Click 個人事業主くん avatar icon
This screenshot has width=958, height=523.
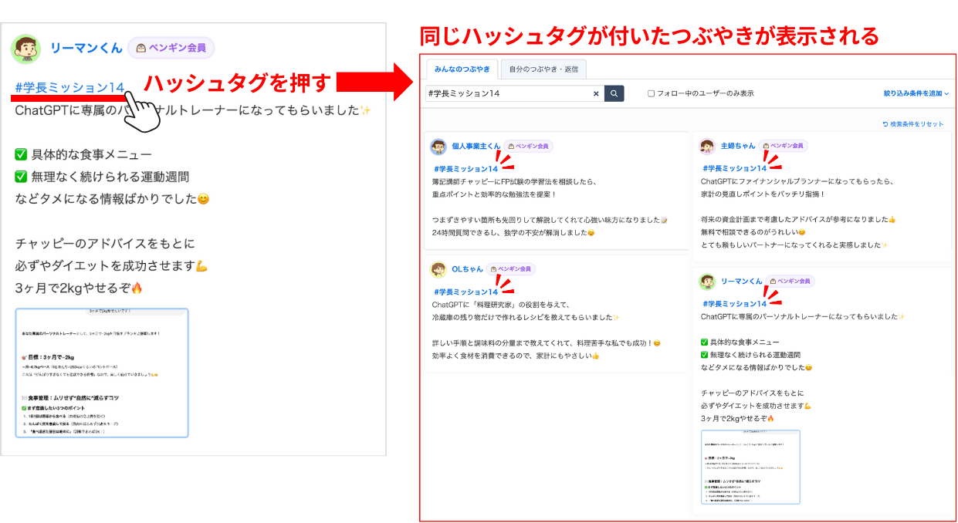[x=438, y=147]
